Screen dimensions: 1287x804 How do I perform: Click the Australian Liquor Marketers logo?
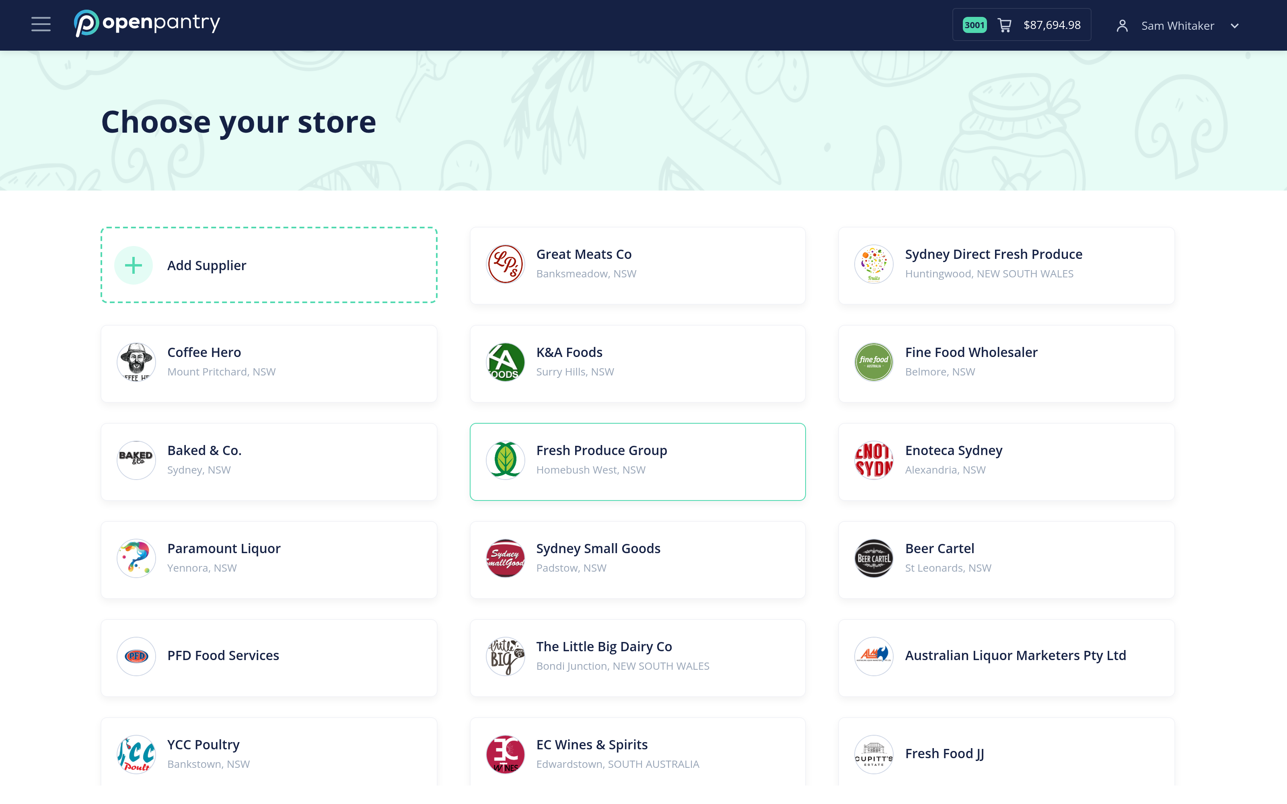(x=874, y=656)
